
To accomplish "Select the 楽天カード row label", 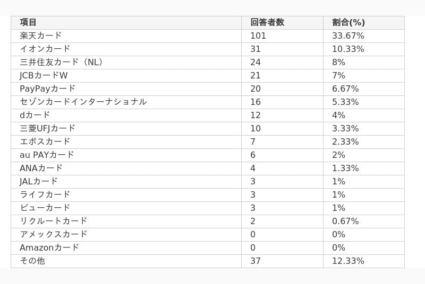I will 41,35.
